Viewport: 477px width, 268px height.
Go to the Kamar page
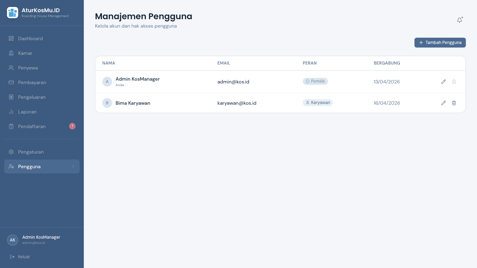tap(42, 53)
